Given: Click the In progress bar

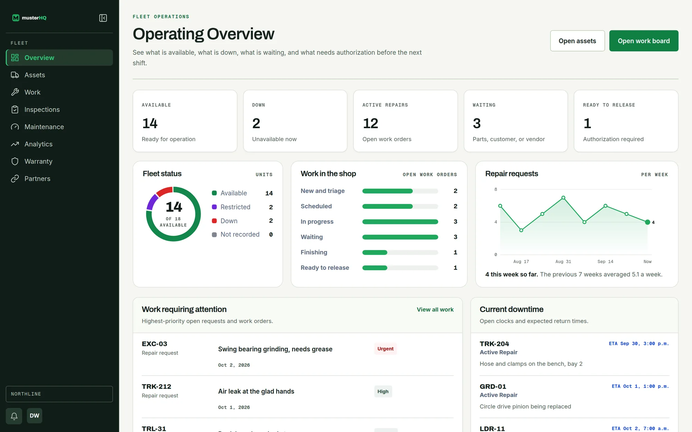Looking at the screenshot, I should [x=400, y=222].
